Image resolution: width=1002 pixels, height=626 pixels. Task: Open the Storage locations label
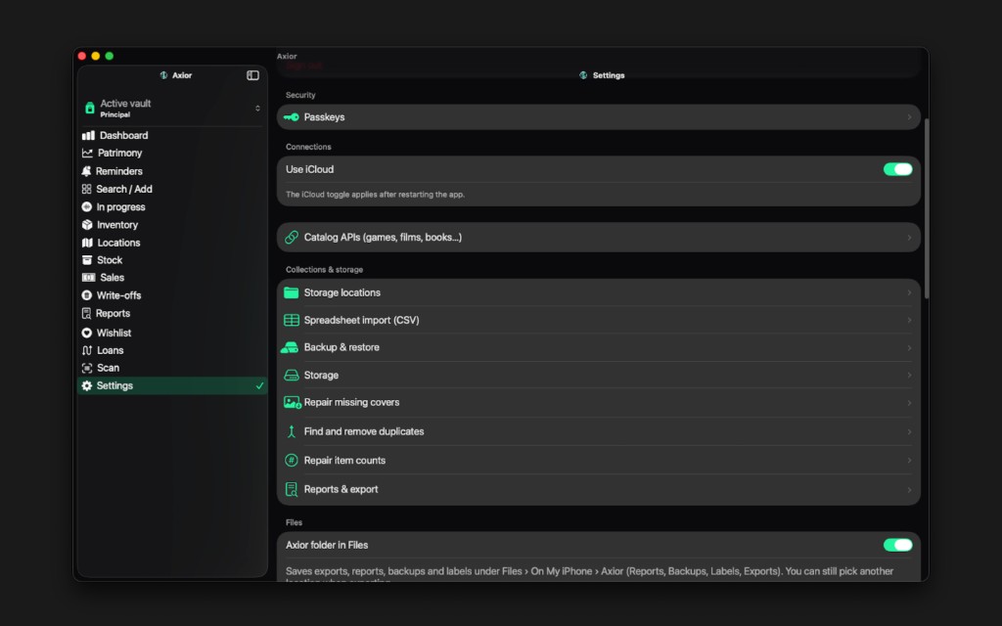tap(342, 292)
